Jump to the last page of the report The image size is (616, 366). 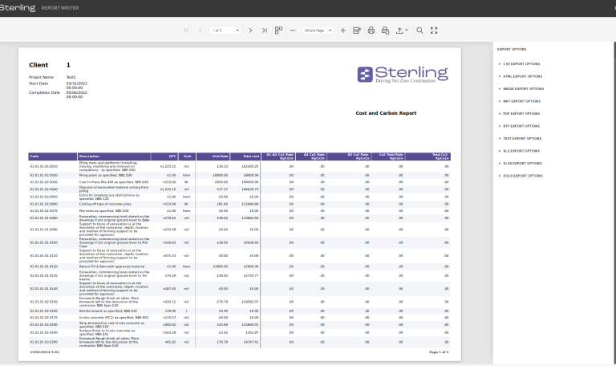pyautogui.click(x=264, y=31)
